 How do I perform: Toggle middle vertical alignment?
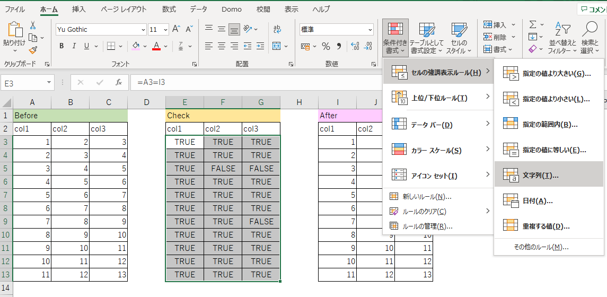tap(222, 29)
